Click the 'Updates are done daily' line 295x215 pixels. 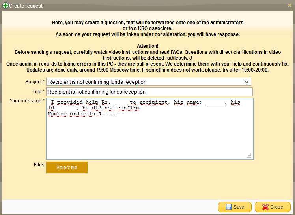(147, 70)
